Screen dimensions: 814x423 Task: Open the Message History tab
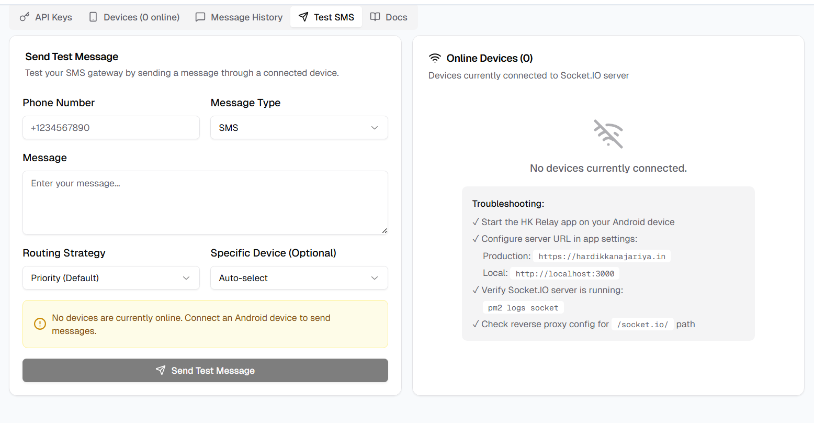[239, 17]
